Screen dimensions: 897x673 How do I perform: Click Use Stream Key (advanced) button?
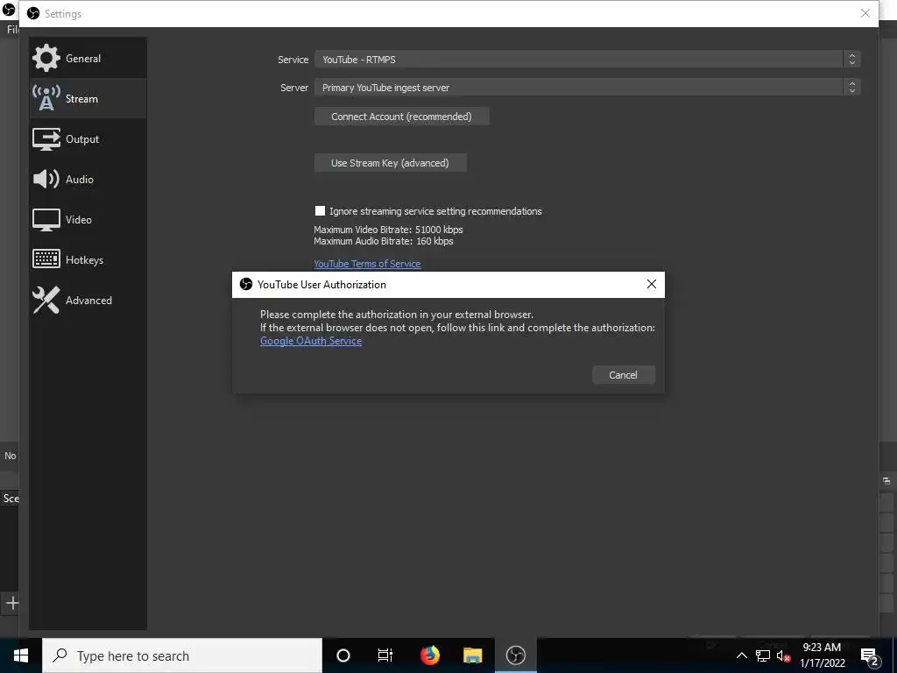[390, 163]
